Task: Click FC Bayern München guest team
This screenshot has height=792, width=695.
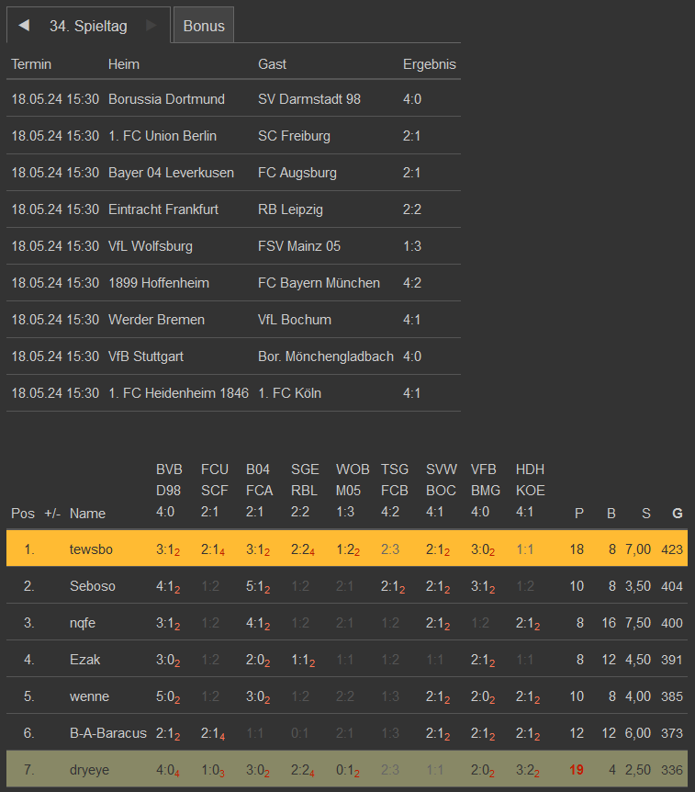Action: (319, 283)
